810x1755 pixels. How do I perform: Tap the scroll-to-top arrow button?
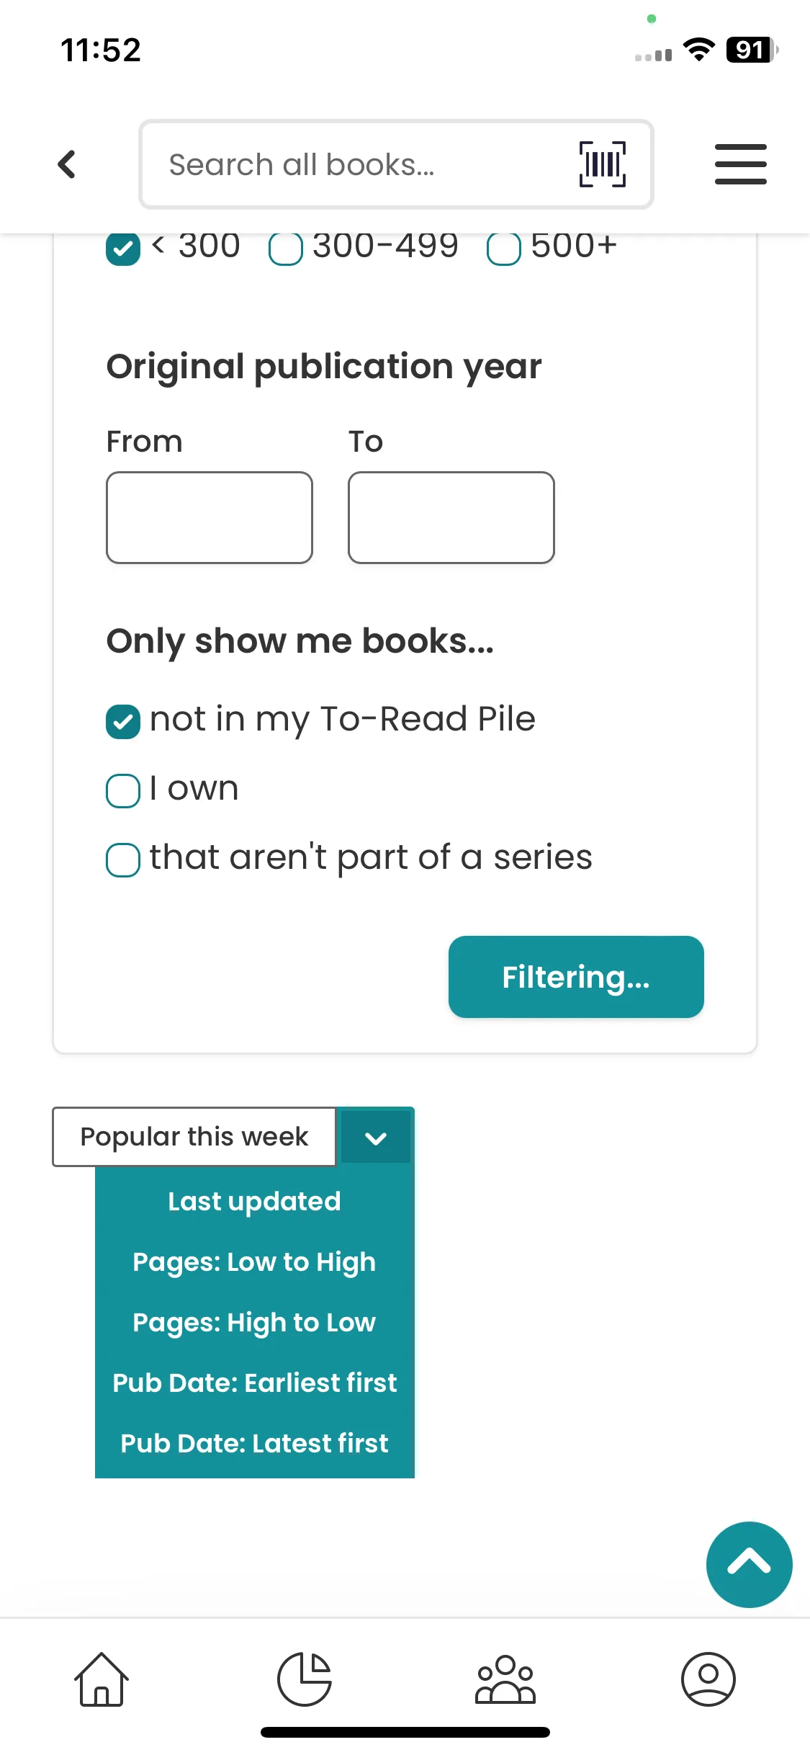[x=749, y=1564]
